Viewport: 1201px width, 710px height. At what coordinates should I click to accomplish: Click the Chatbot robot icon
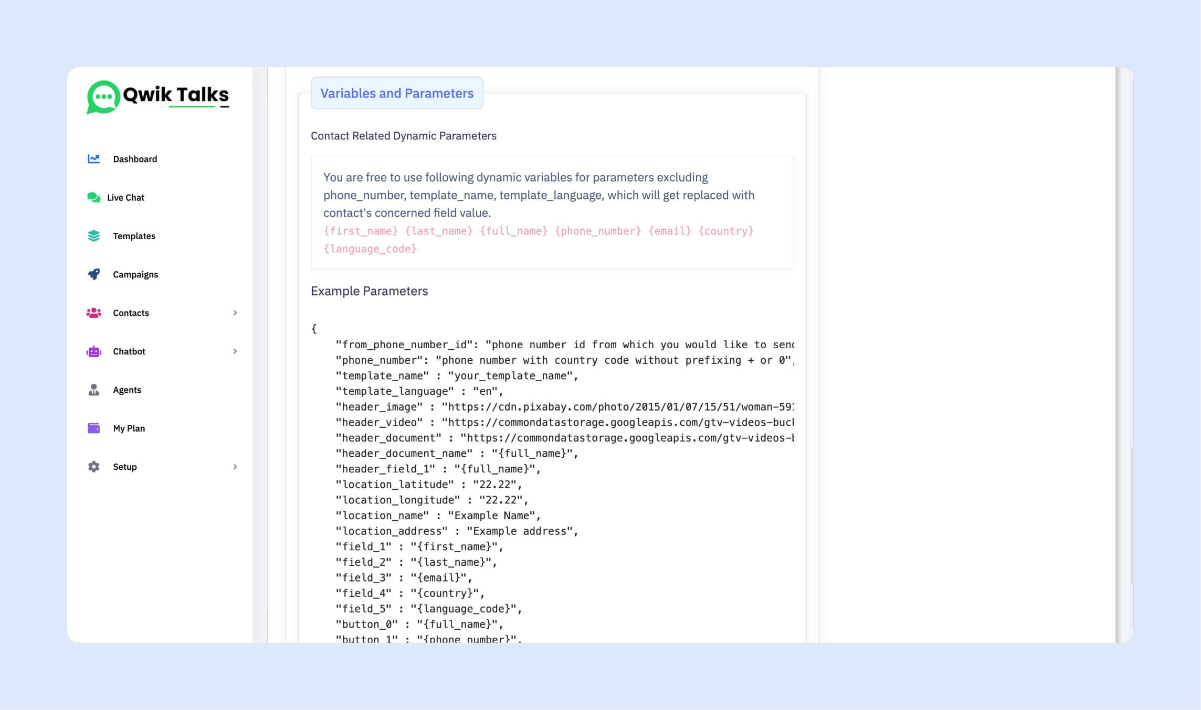93,351
